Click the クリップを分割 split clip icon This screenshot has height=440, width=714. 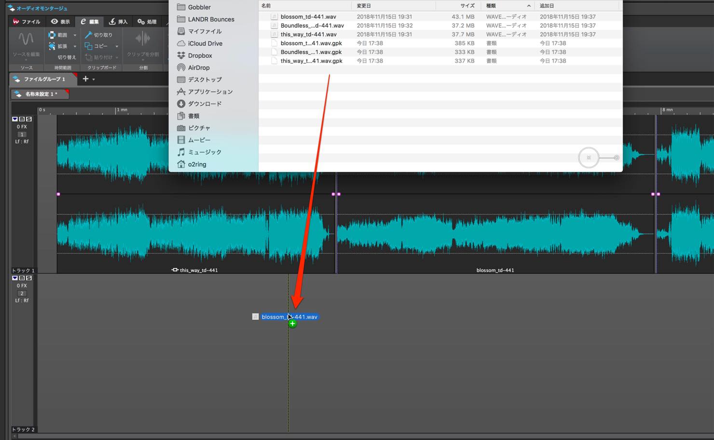click(x=143, y=39)
